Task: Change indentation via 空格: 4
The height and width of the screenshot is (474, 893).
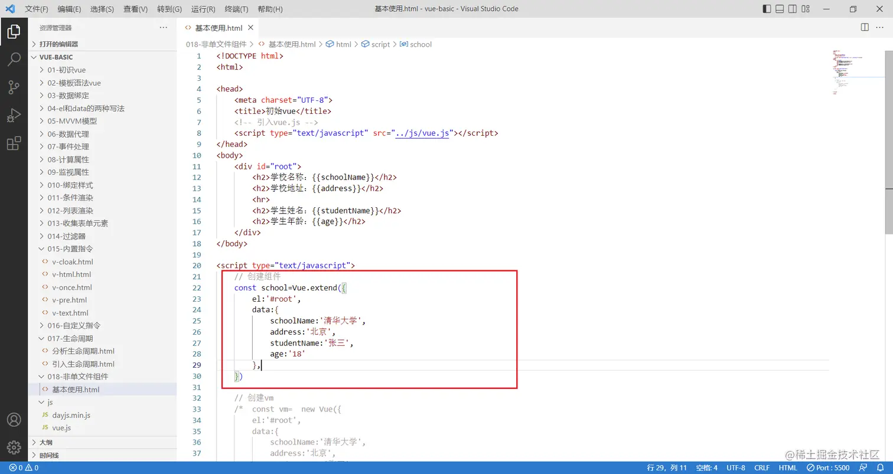Action: (x=706, y=468)
